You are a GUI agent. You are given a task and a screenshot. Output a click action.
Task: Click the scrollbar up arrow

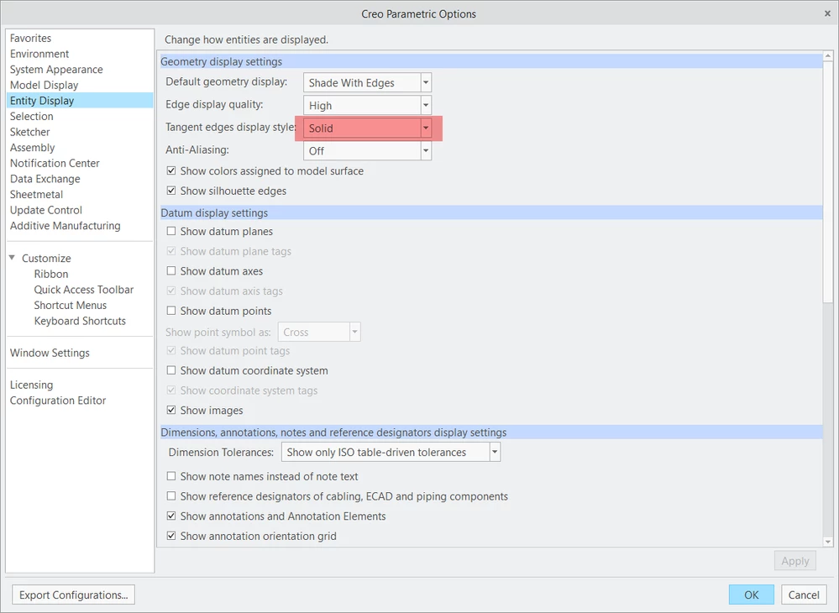click(x=828, y=55)
